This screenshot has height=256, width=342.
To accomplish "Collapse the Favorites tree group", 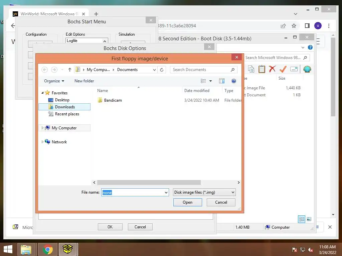I will pyautogui.click(x=42, y=93).
